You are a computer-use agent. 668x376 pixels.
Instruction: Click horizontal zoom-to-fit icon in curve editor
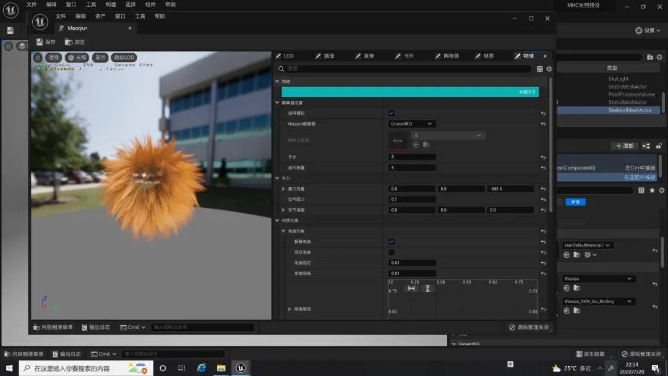click(x=411, y=288)
